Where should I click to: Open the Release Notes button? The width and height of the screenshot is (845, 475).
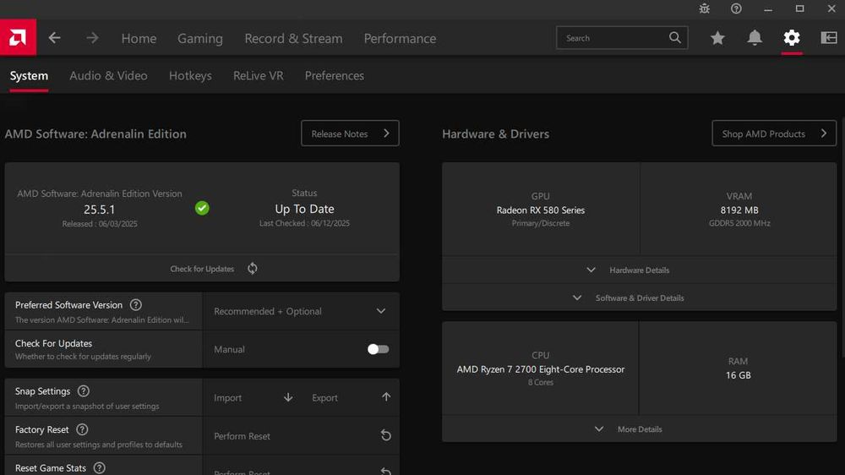pos(350,134)
